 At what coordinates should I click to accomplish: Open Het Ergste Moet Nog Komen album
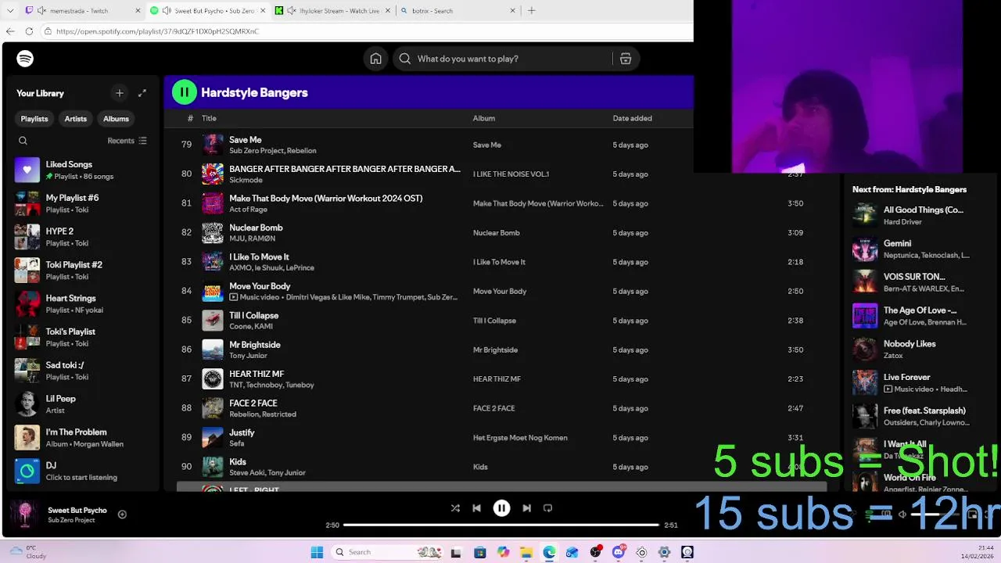tap(520, 438)
